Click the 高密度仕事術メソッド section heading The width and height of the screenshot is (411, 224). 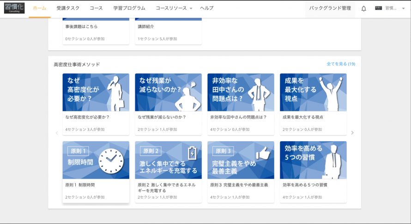pyautogui.click(x=77, y=65)
